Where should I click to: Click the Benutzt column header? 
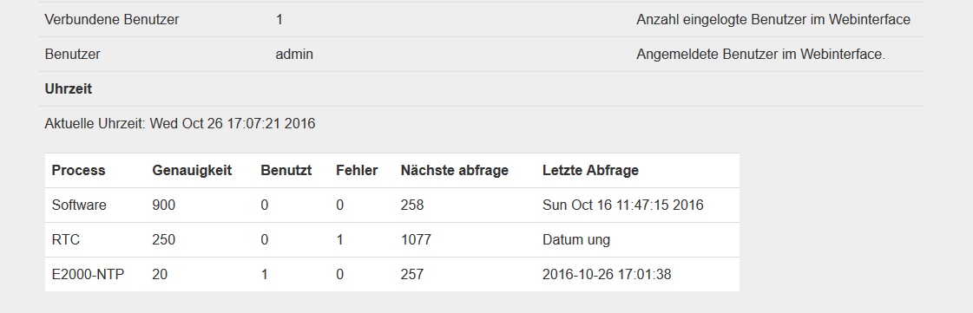(x=286, y=171)
